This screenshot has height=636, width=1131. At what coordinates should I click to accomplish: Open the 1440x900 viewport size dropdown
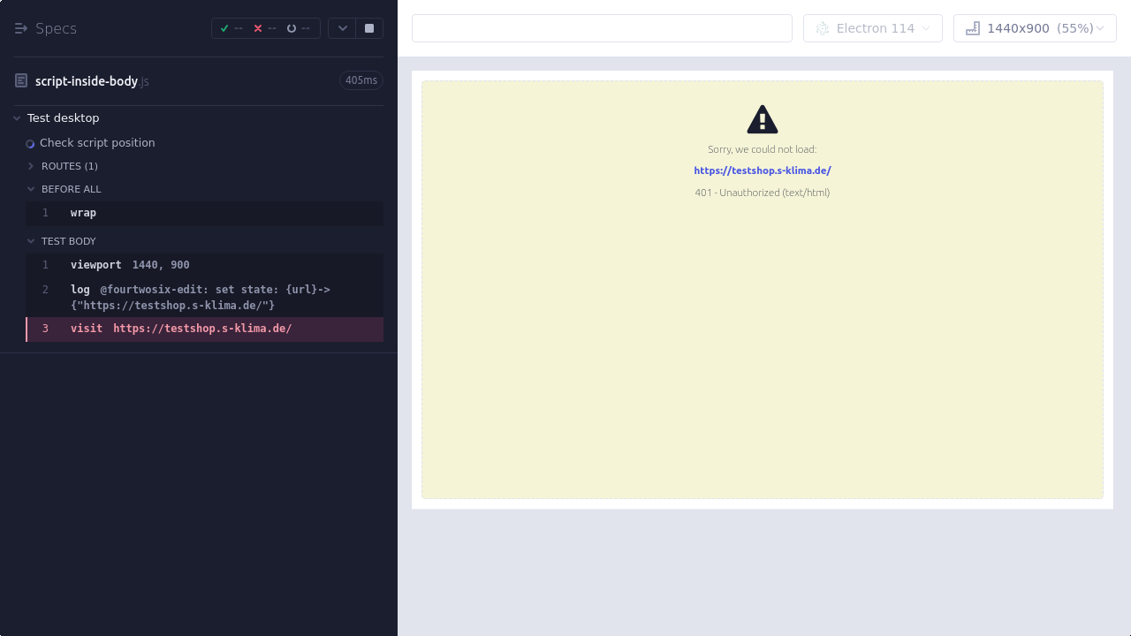(x=1035, y=28)
